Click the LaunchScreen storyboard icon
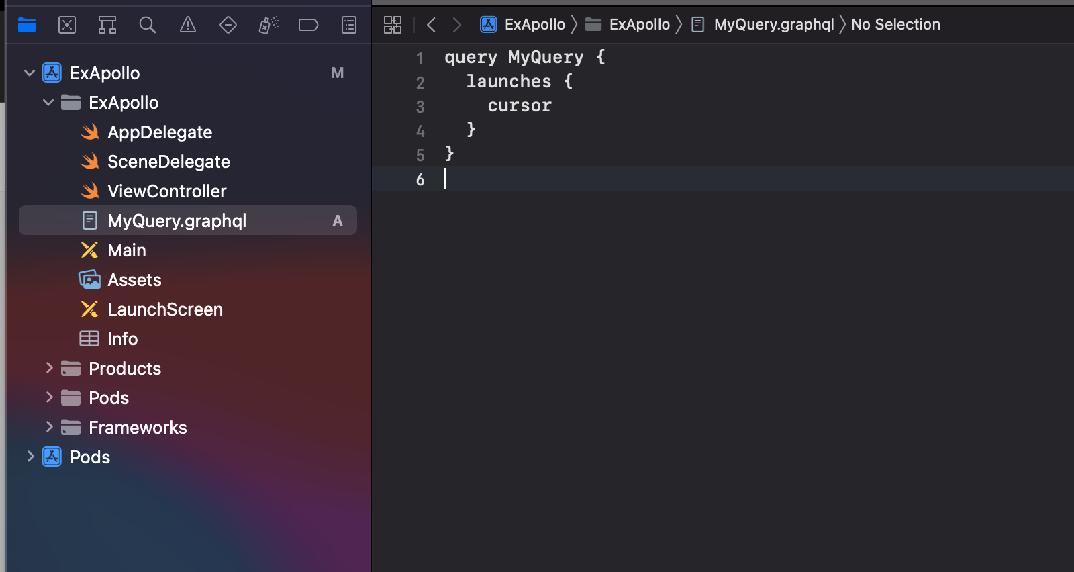This screenshot has width=1074, height=572. point(89,309)
